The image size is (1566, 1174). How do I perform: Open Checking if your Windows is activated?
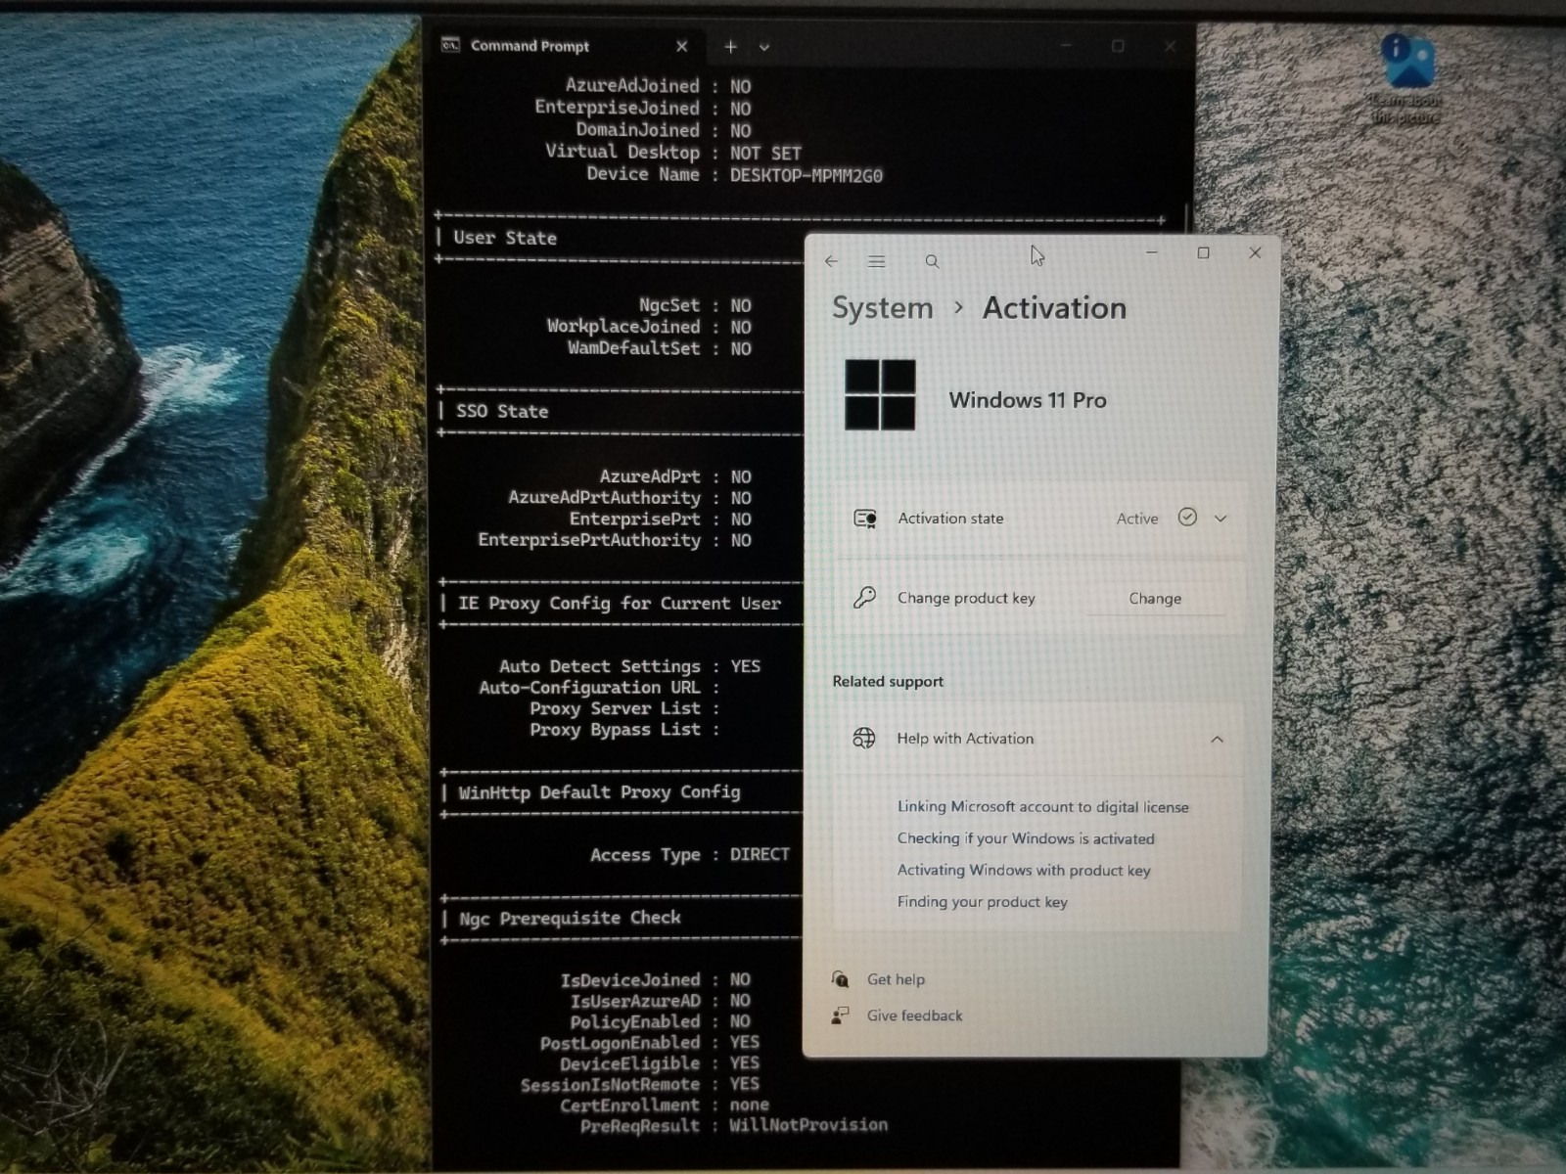[1026, 838]
